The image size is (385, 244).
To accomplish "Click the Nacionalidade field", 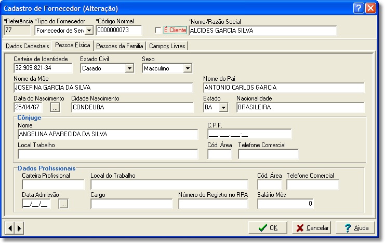I will (x=300, y=107).
